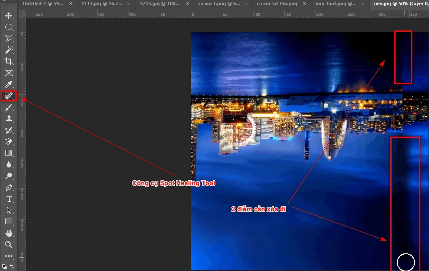Close the muc tuot.png document tab
The width and height of the screenshot is (429, 271).
[x=362, y=4]
